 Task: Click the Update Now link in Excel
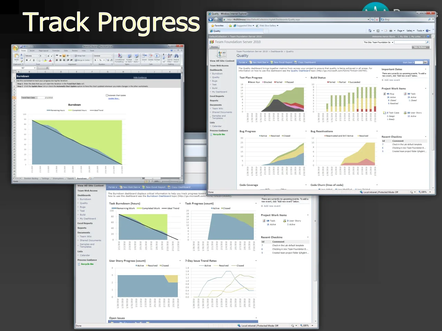click(114, 98)
